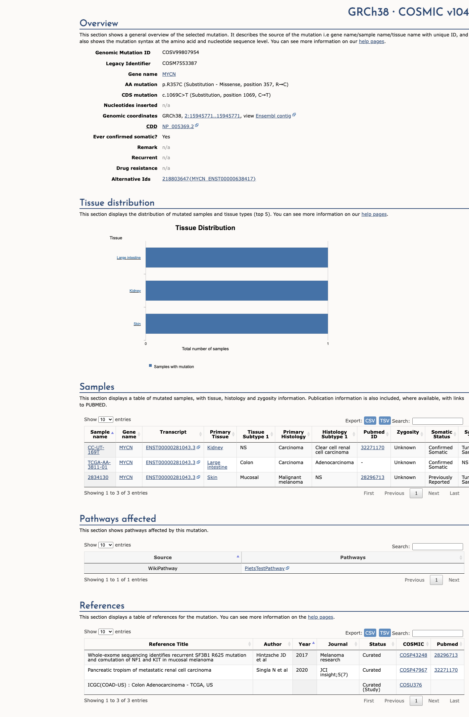Open help pages link in References section
The image size is (469, 717).
(321, 617)
